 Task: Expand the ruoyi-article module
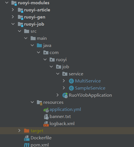[x=13, y=10]
